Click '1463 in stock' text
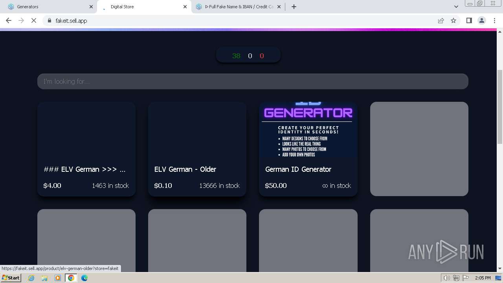Viewport: 503px width, 283px height. tap(110, 186)
